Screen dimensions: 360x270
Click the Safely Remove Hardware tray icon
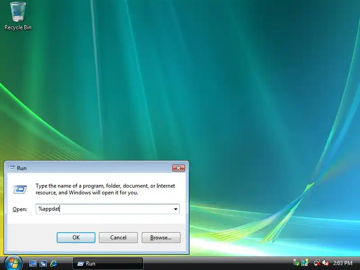tap(296, 263)
